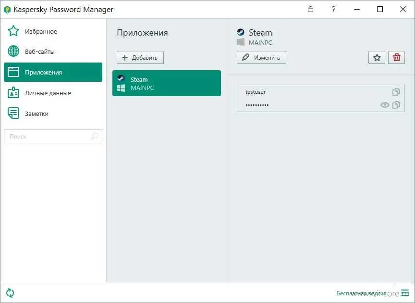
Task: Reveal the hidden password with the eye icon
Action: [385, 105]
